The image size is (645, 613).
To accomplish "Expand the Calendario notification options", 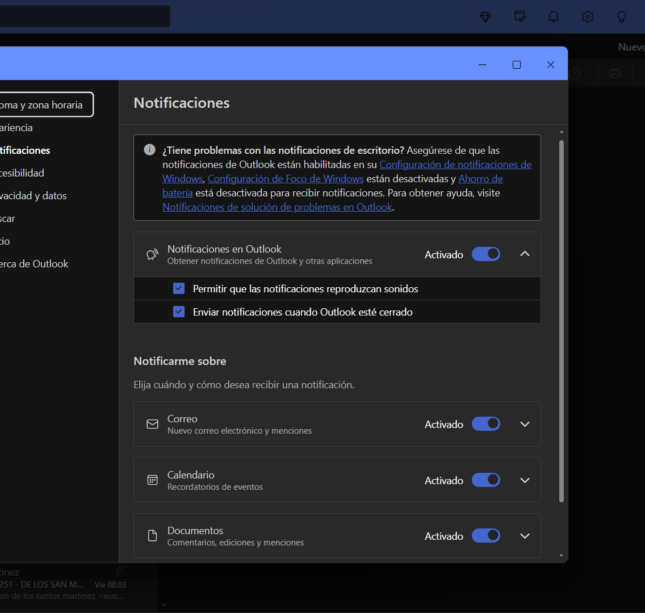I will 525,480.
